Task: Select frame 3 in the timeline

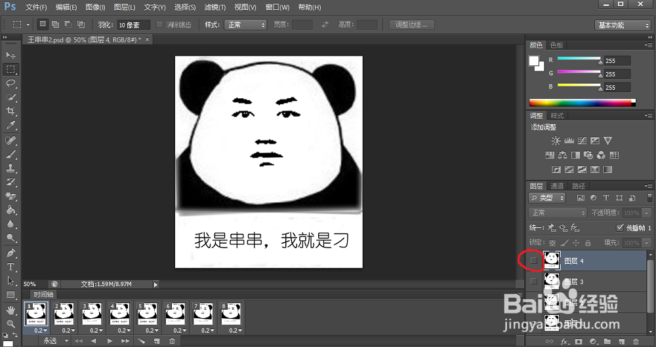Action: pyautogui.click(x=92, y=315)
